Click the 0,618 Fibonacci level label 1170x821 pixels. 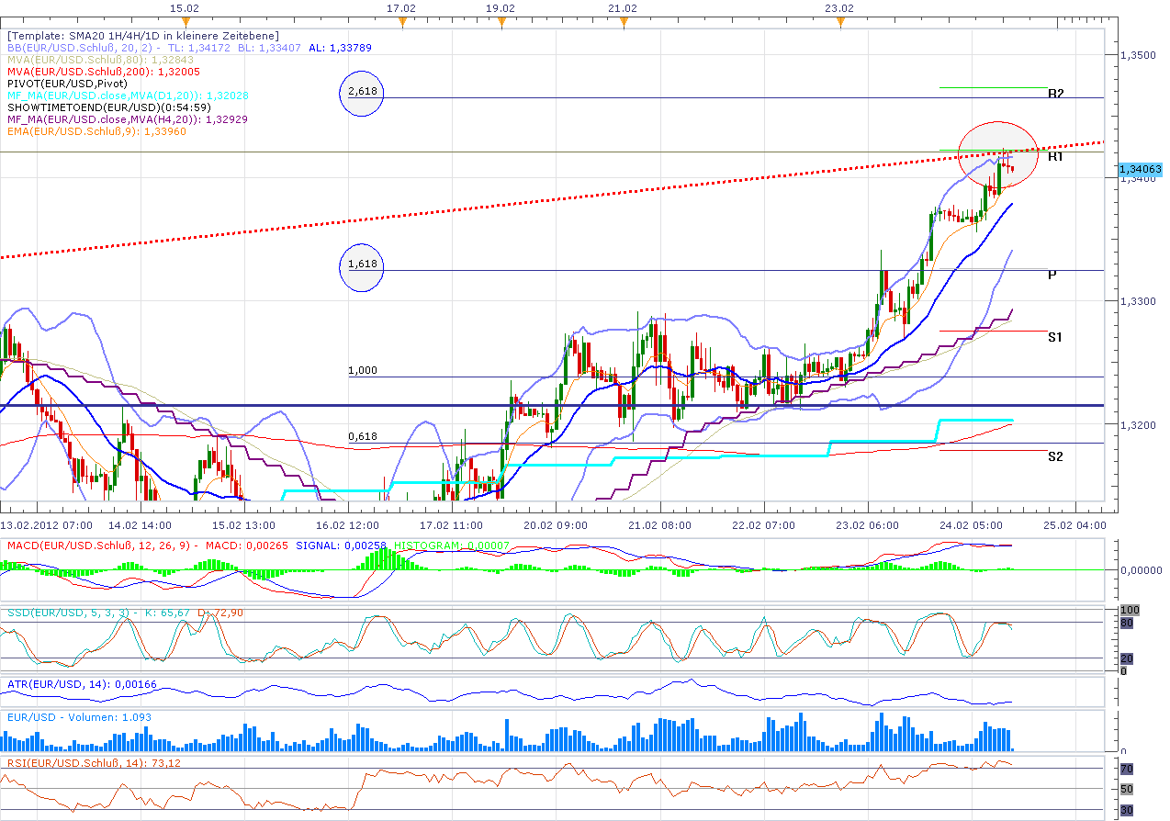point(363,436)
